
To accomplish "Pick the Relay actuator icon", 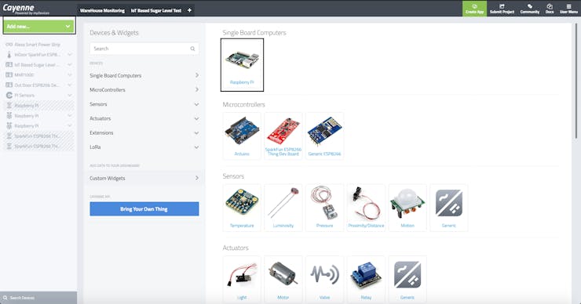I will [366, 279].
